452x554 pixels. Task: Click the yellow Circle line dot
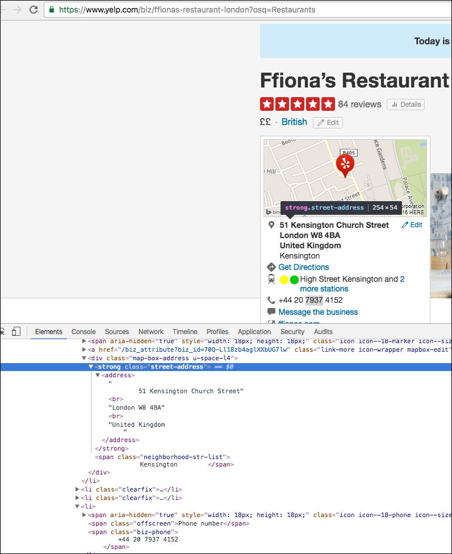[284, 280]
